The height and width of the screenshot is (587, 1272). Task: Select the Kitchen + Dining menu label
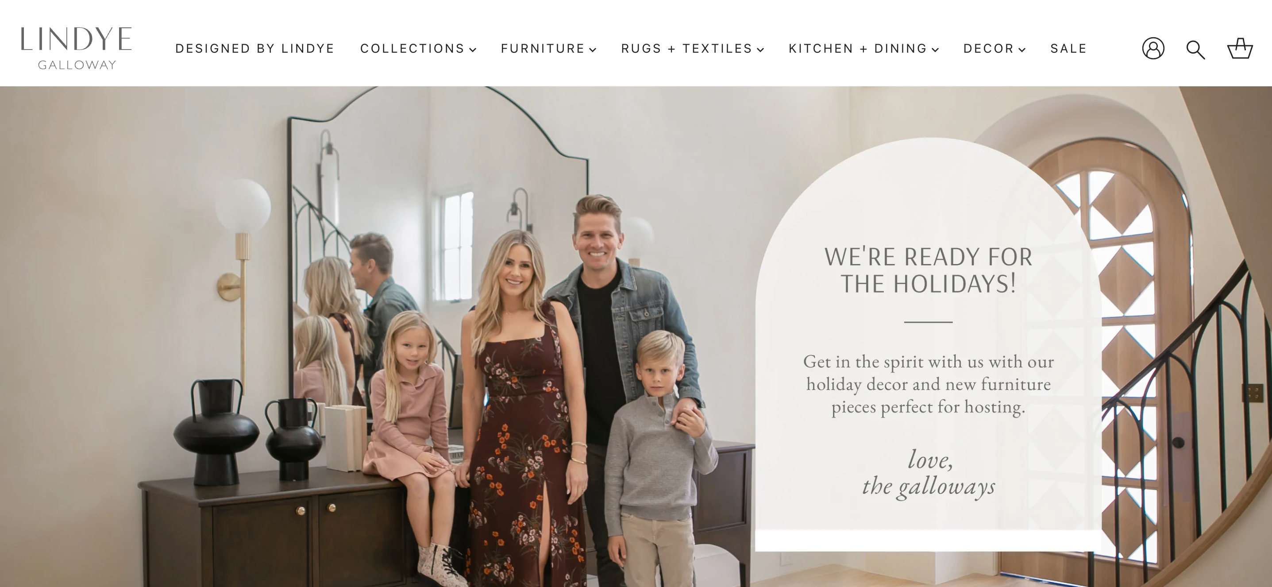point(858,48)
